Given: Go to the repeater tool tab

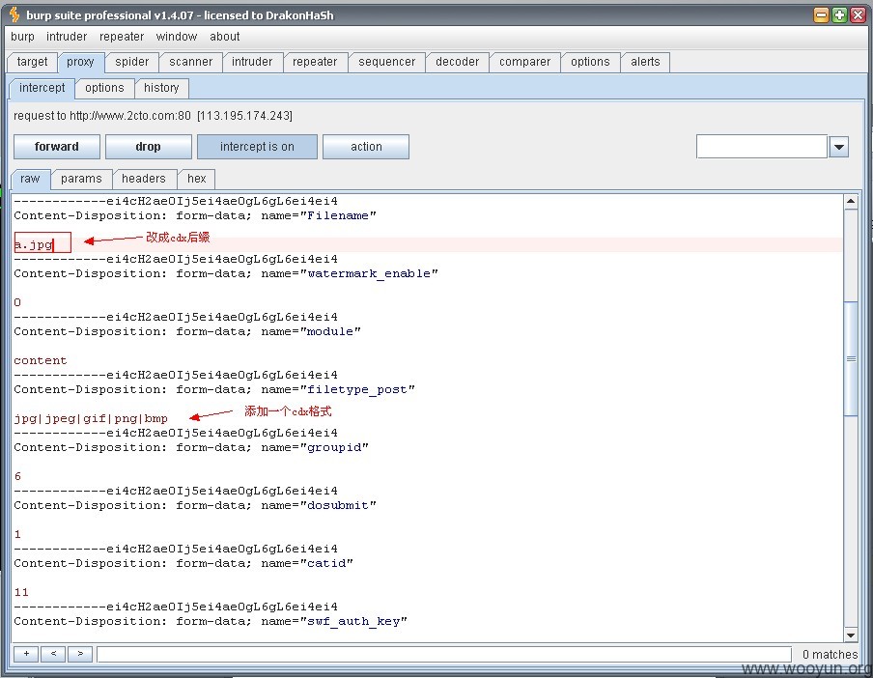Looking at the screenshot, I should (315, 62).
